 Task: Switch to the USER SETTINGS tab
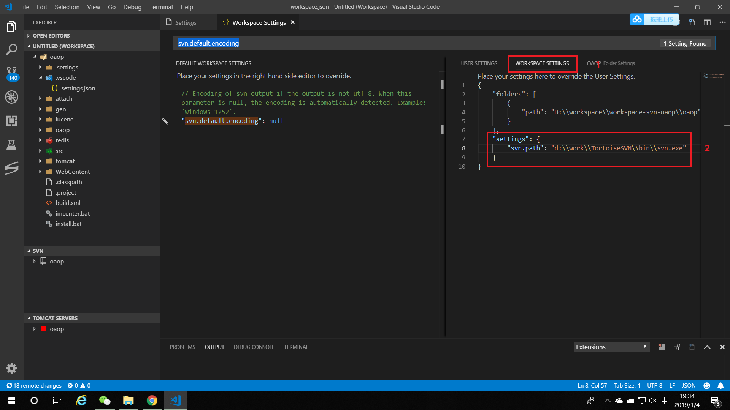tap(479, 63)
